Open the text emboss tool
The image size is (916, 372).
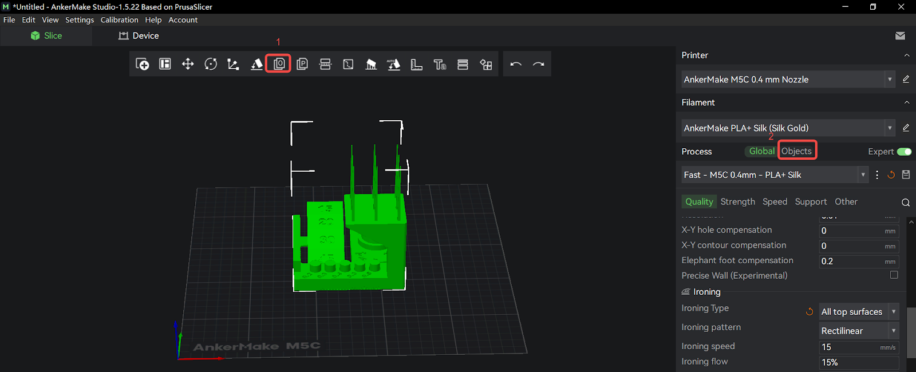point(440,64)
